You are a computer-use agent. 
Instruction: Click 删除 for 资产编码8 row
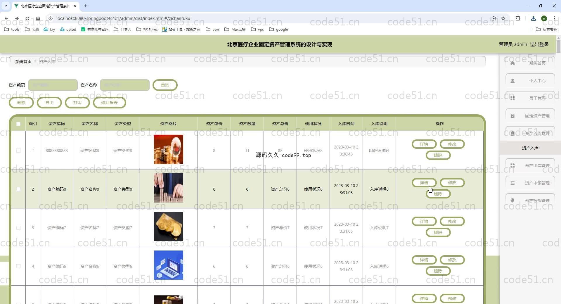pyautogui.click(x=438, y=194)
